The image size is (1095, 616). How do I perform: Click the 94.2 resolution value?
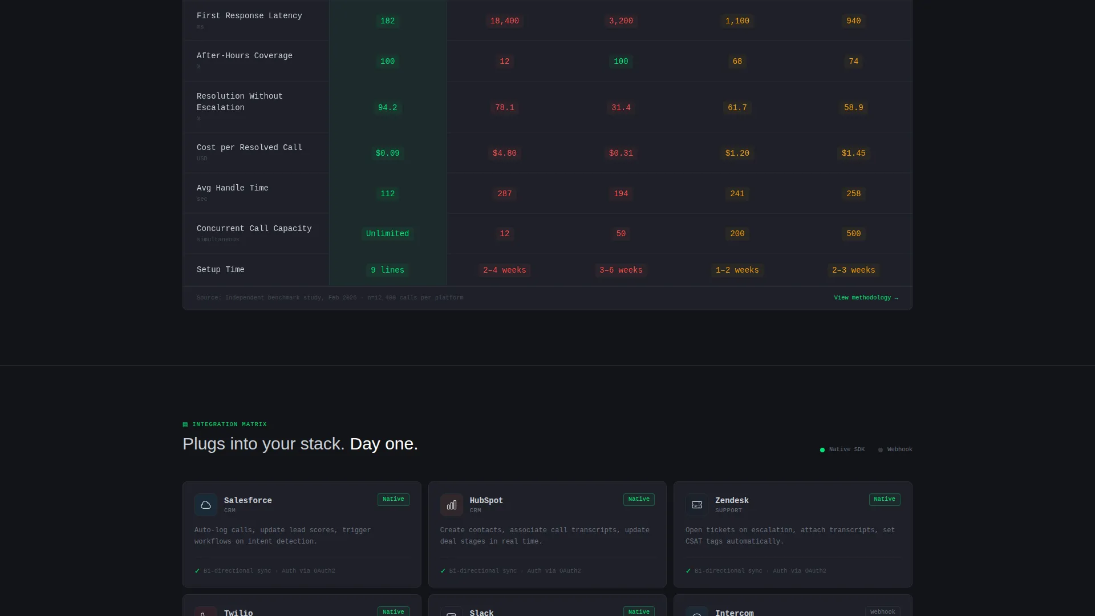click(387, 108)
